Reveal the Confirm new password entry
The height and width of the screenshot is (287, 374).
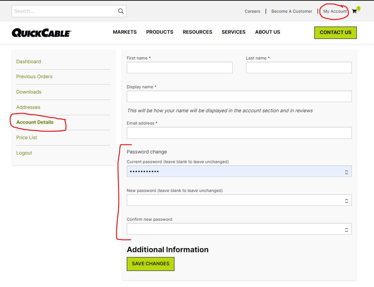[x=346, y=230]
